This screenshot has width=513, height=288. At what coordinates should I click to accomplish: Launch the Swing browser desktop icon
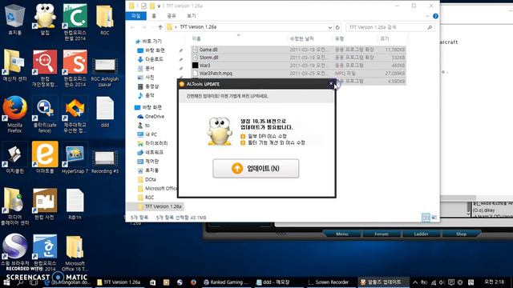(14, 250)
